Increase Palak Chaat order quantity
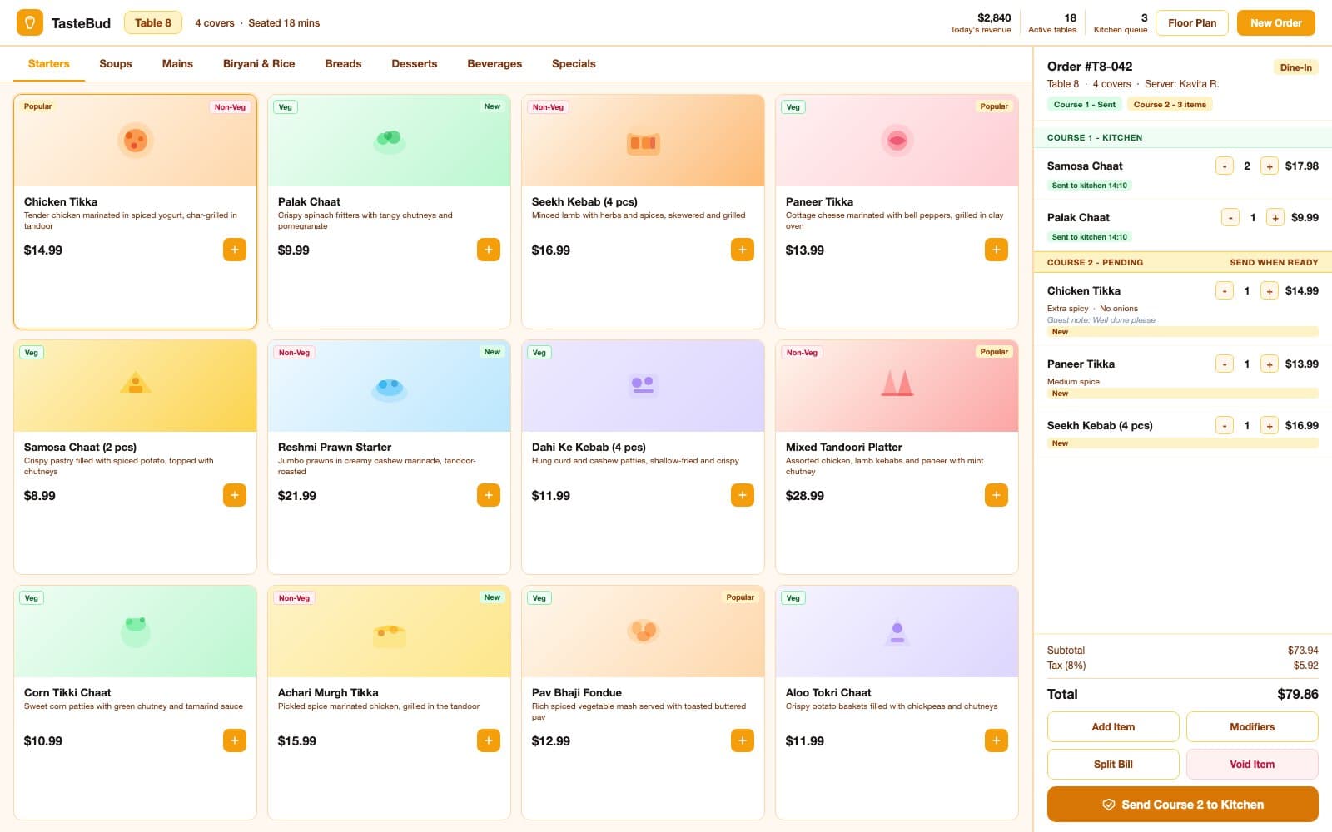The image size is (1332, 832). [x=1275, y=217]
